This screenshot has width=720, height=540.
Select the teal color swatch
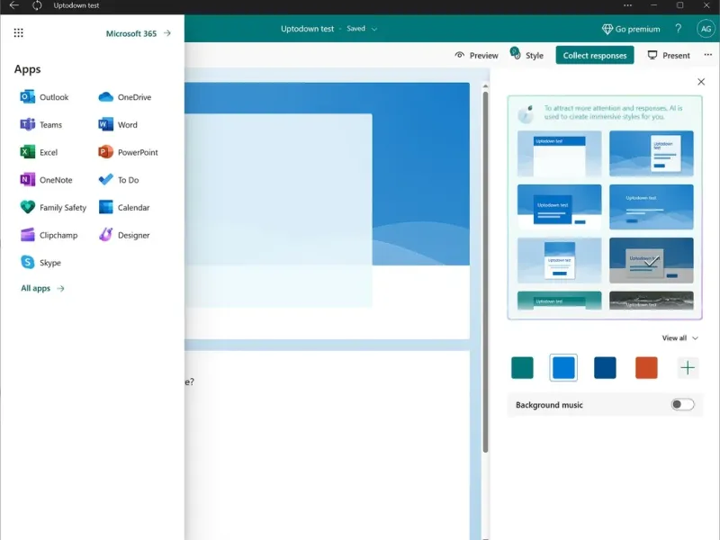tap(522, 368)
